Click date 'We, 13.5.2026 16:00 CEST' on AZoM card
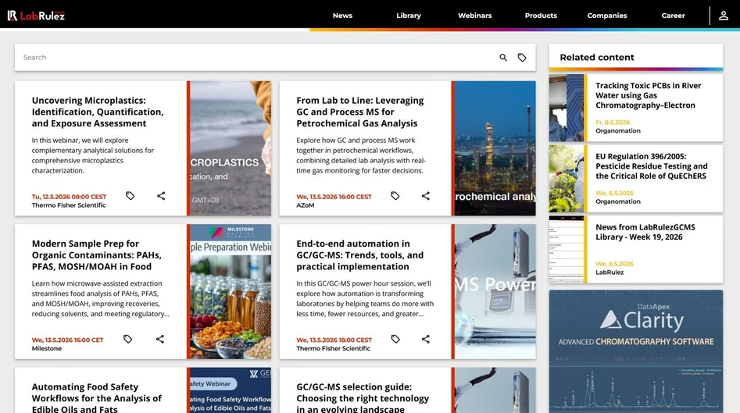The width and height of the screenshot is (740, 413). point(334,197)
